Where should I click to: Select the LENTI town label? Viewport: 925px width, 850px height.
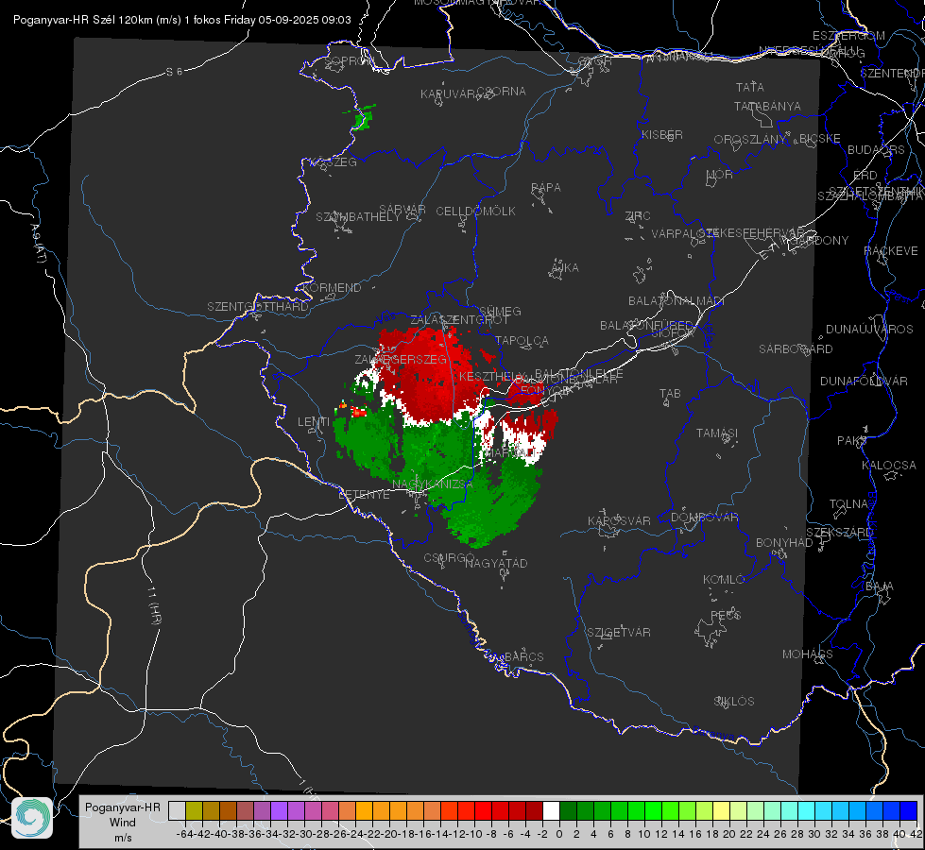[314, 422]
